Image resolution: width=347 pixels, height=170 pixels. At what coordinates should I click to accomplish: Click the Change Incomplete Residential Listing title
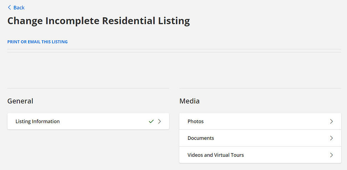99,21
